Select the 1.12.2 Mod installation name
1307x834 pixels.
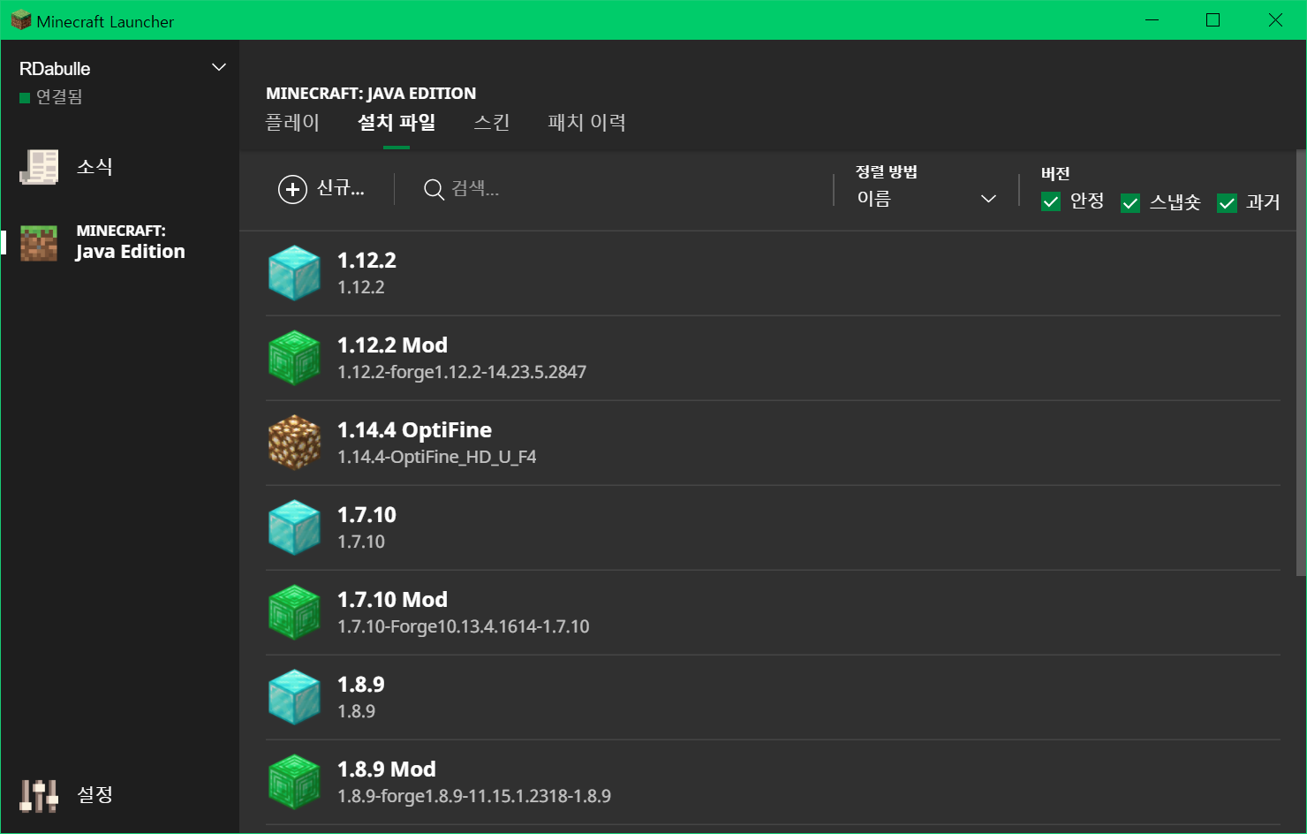pyautogui.click(x=392, y=345)
